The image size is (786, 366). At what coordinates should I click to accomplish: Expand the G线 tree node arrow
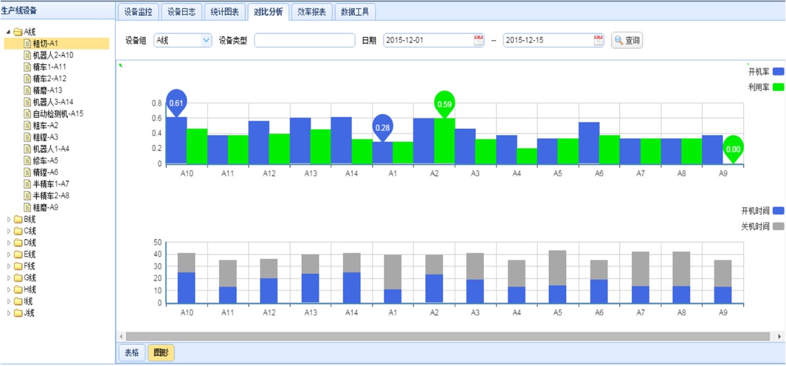tap(9, 278)
